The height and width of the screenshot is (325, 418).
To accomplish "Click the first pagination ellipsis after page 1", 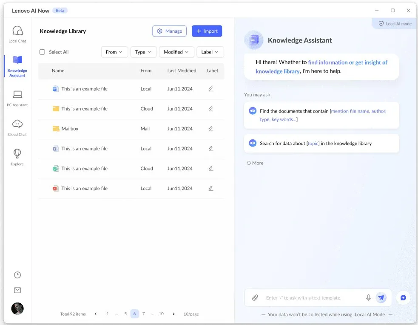I will pos(117,314).
